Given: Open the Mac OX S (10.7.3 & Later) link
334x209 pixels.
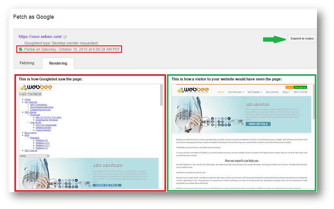Looking at the screenshot, I should 48,117.
